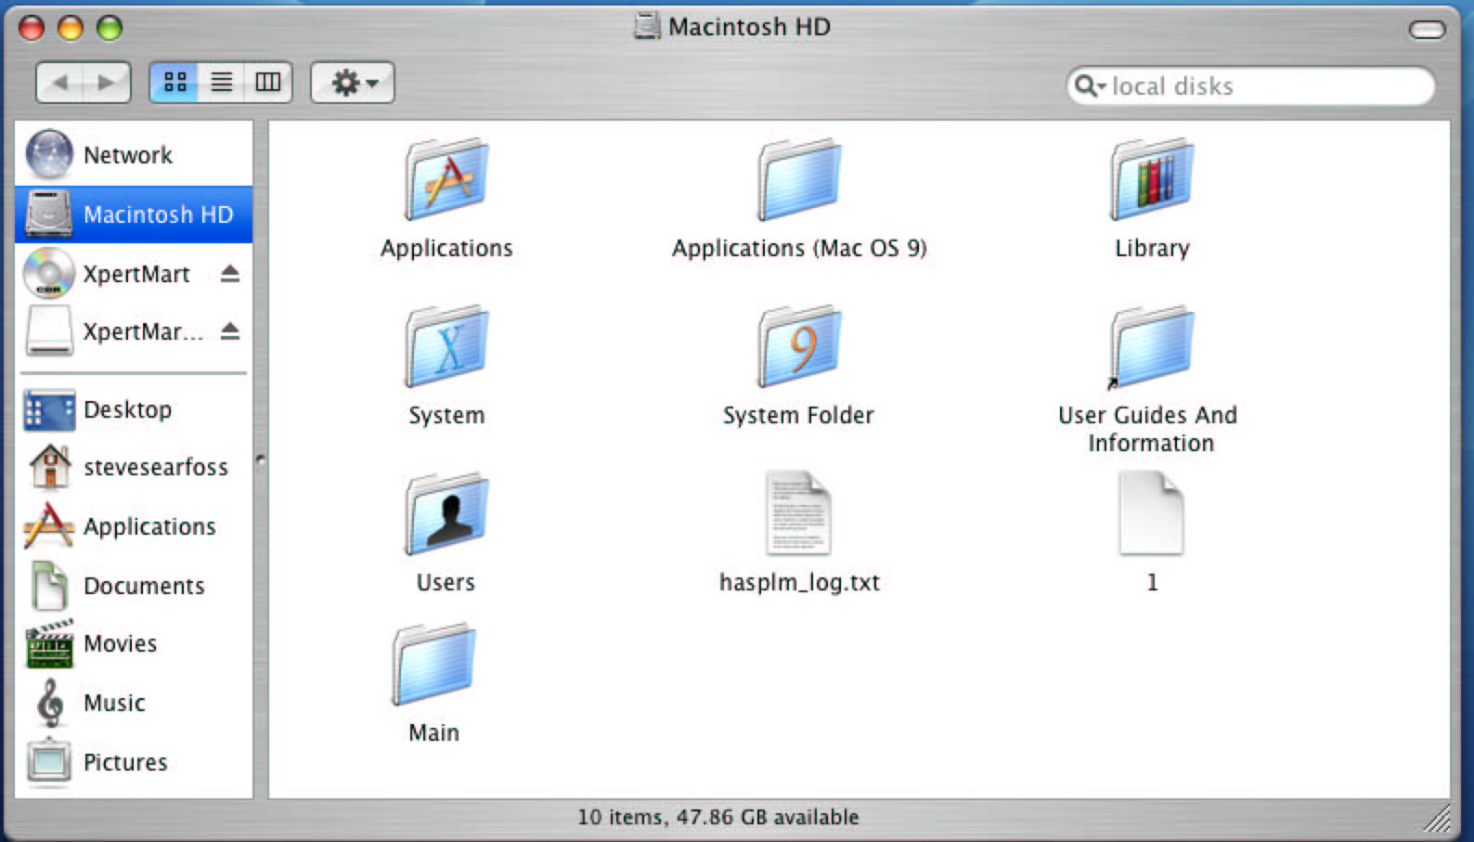Image resolution: width=1474 pixels, height=842 pixels.
Task: Open the Action gear menu
Action: 353,83
